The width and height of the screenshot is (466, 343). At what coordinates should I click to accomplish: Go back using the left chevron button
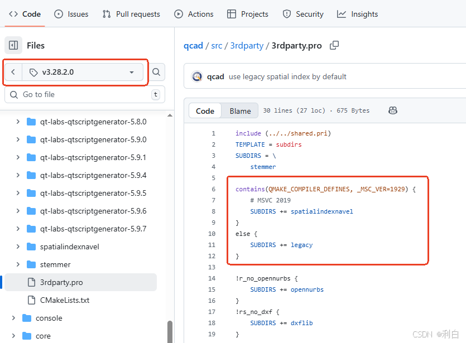pos(13,72)
